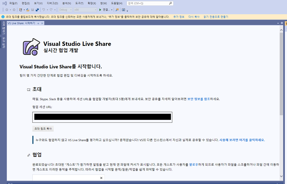This screenshot has height=184, width=287.
Task: Click the Live Share toolbar icon
Action: point(124,10)
